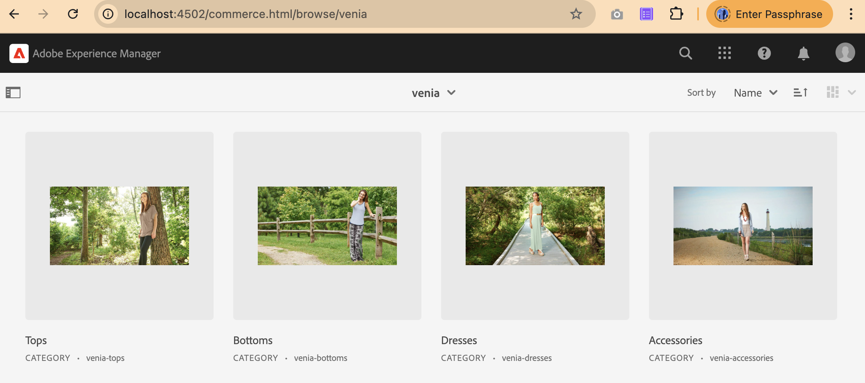Open the Dresses category title
Image resolution: width=865 pixels, height=383 pixels.
tap(459, 340)
